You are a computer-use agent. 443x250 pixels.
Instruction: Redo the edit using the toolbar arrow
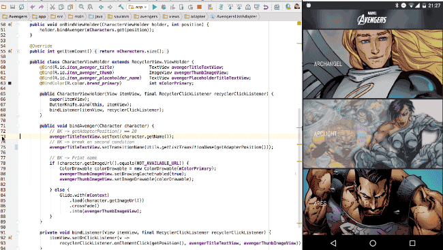pos(42,7)
